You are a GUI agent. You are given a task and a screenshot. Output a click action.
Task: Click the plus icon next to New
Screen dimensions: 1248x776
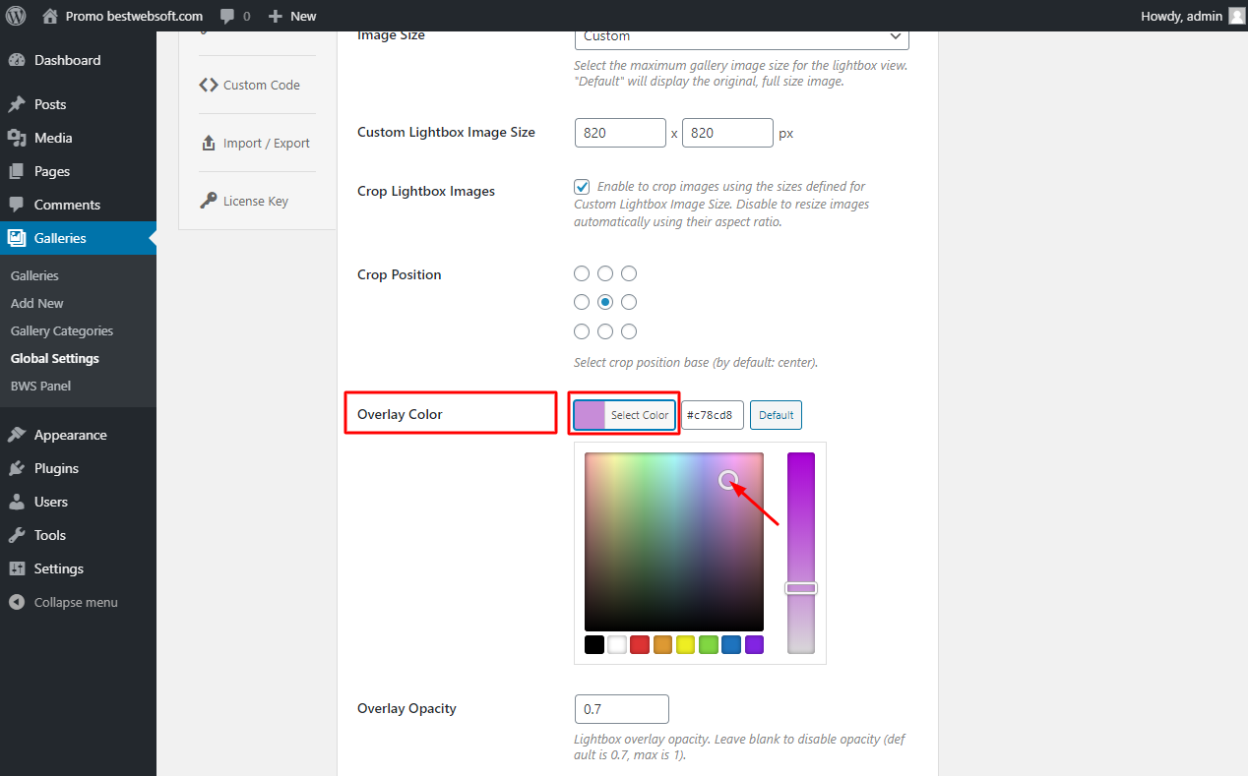click(x=276, y=17)
